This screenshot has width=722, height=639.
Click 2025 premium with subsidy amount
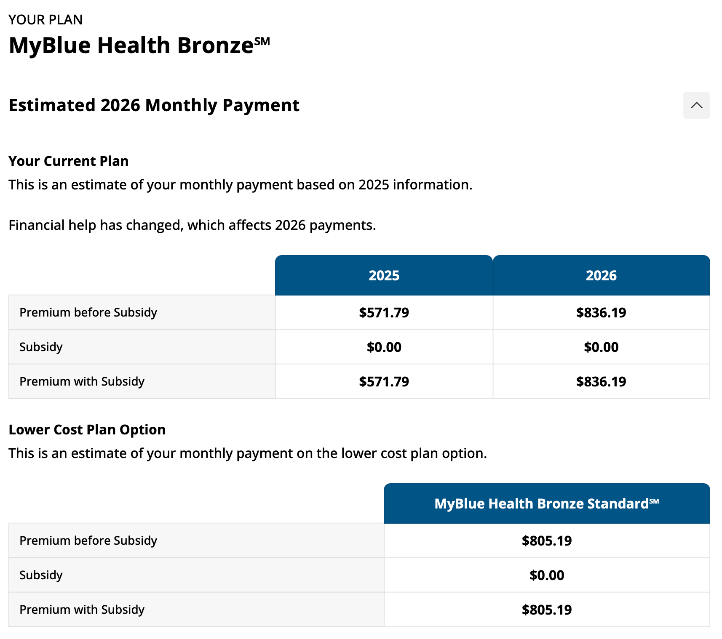[x=384, y=382]
